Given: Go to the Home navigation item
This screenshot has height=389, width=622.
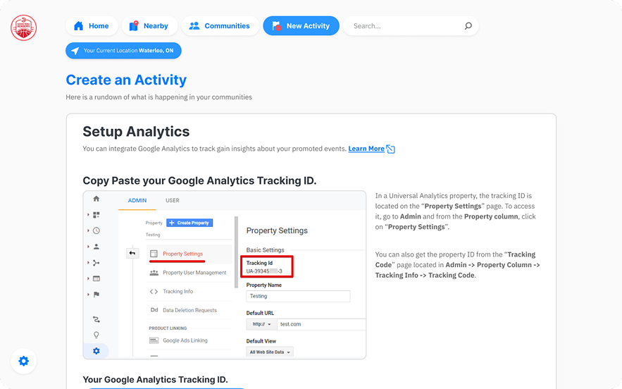Looking at the screenshot, I should (x=92, y=26).
